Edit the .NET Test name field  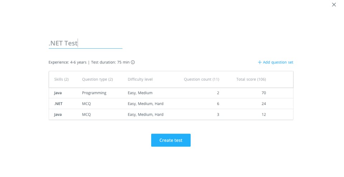click(85, 43)
